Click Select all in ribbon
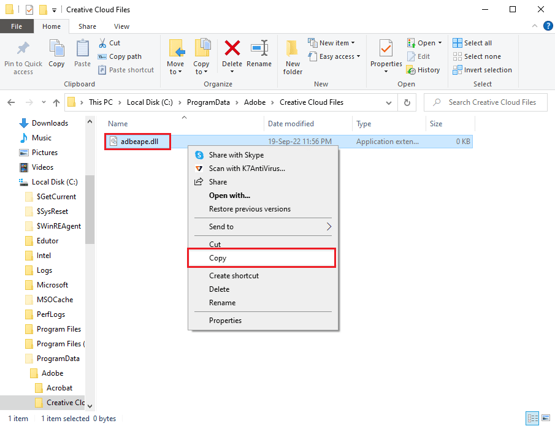The width and height of the screenshot is (555, 426). pyautogui.click(x=472, y=43)
